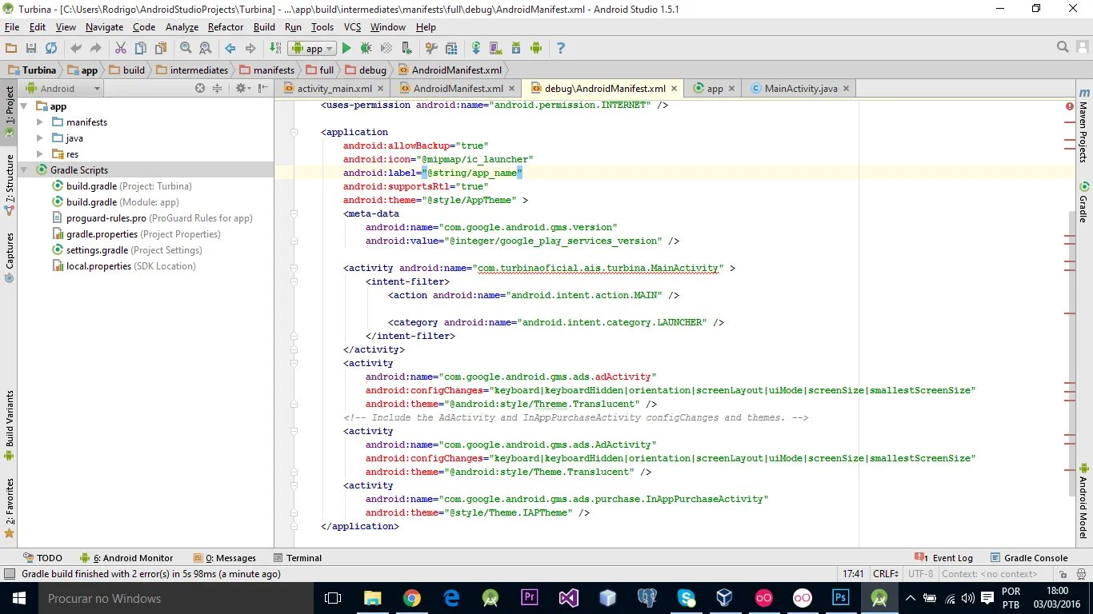The height and width of the screenshot is (614, 1093).
Task: Toggle the Project tool window side tab
Action: click(x=10, y=110)
